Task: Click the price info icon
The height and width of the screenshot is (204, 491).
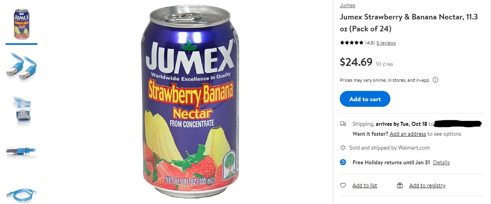Action: point(435,80)
